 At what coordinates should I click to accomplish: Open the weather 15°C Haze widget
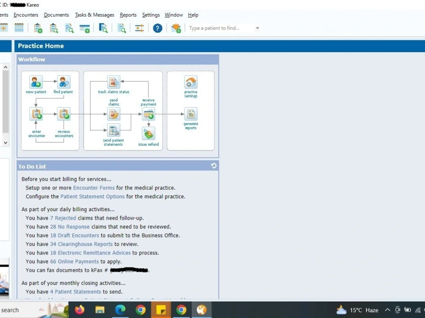[x=357, y=310]
